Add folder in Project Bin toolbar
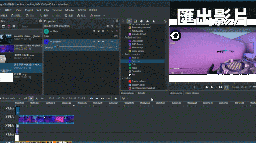This screenshot has width=256, height=143. (x=4, y=26)
